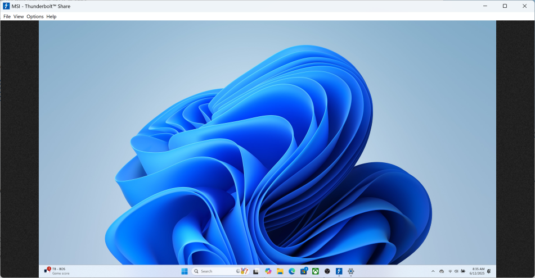Image resolution: width=535 pixels, height=278 pixels.
Task: Open the Help menu
Action: pos(51,16)
